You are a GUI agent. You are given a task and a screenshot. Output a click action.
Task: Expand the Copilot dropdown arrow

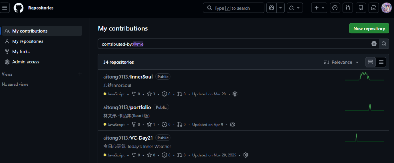tap(280, 8)
